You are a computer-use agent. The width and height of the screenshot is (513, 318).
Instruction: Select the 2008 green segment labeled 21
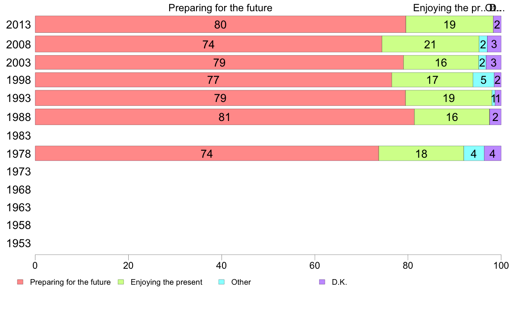(430, 44)
